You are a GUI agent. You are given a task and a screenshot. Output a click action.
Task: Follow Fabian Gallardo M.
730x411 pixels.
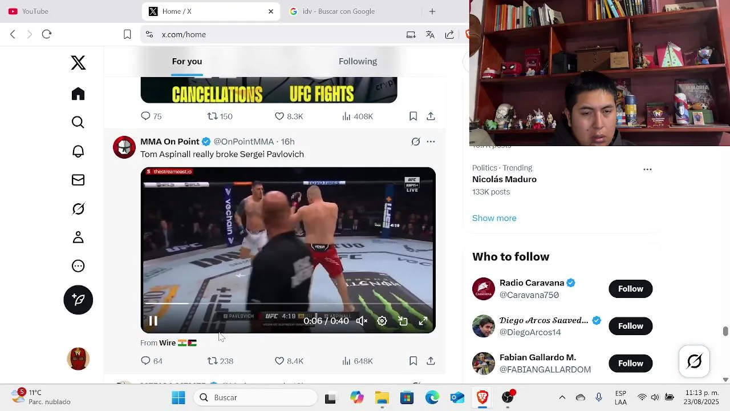630,364
